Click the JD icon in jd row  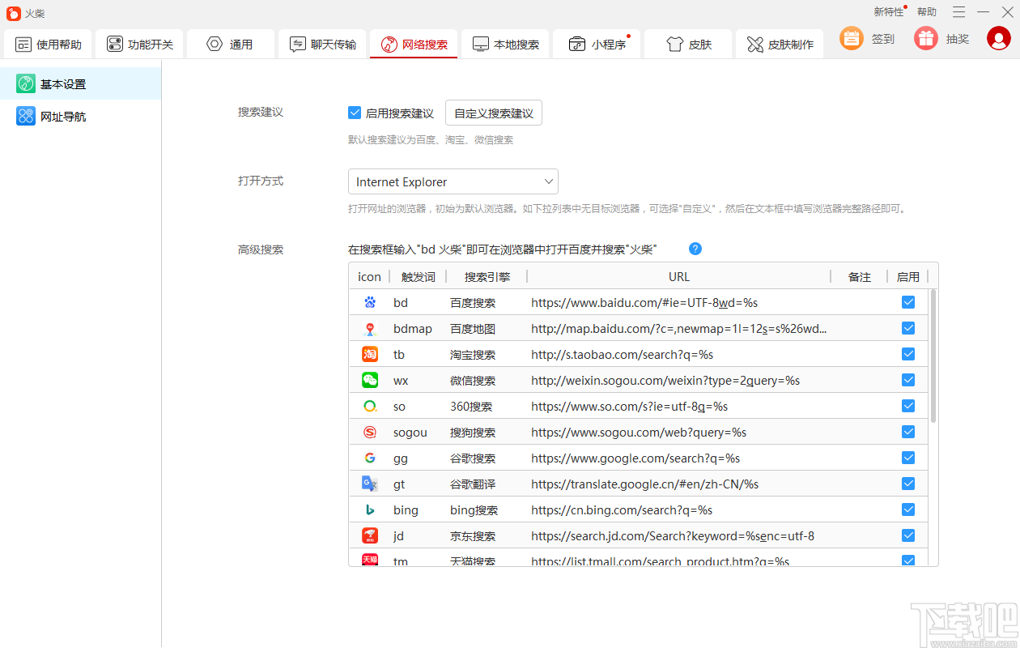coord(370,535)
